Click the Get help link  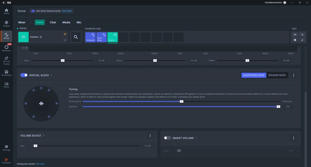point(40,164)
